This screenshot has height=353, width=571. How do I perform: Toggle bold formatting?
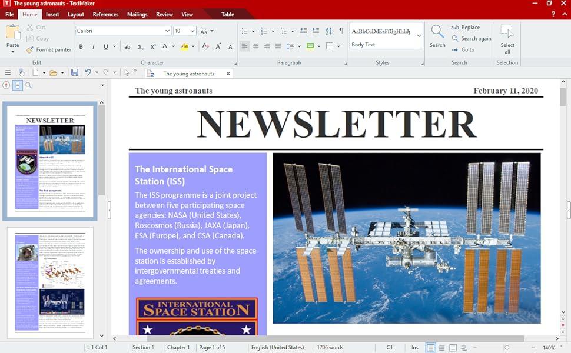tap(81, 46)
